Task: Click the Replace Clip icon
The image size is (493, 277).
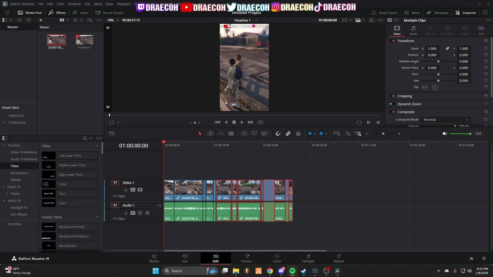Action: point(265,133)
